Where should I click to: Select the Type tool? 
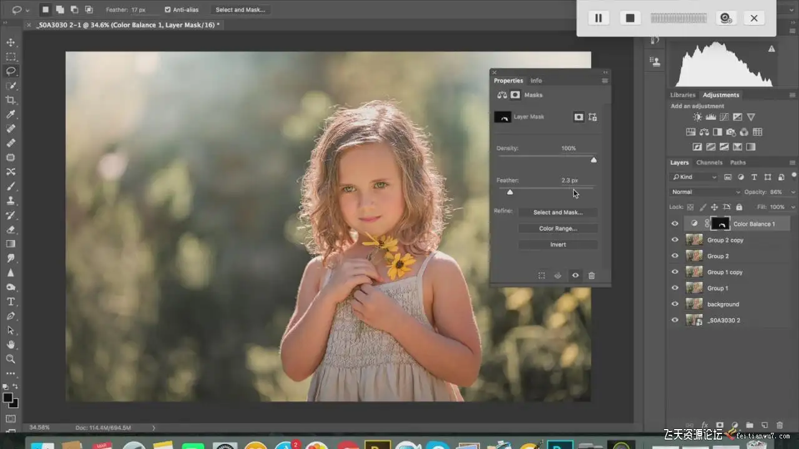(11, 301)
